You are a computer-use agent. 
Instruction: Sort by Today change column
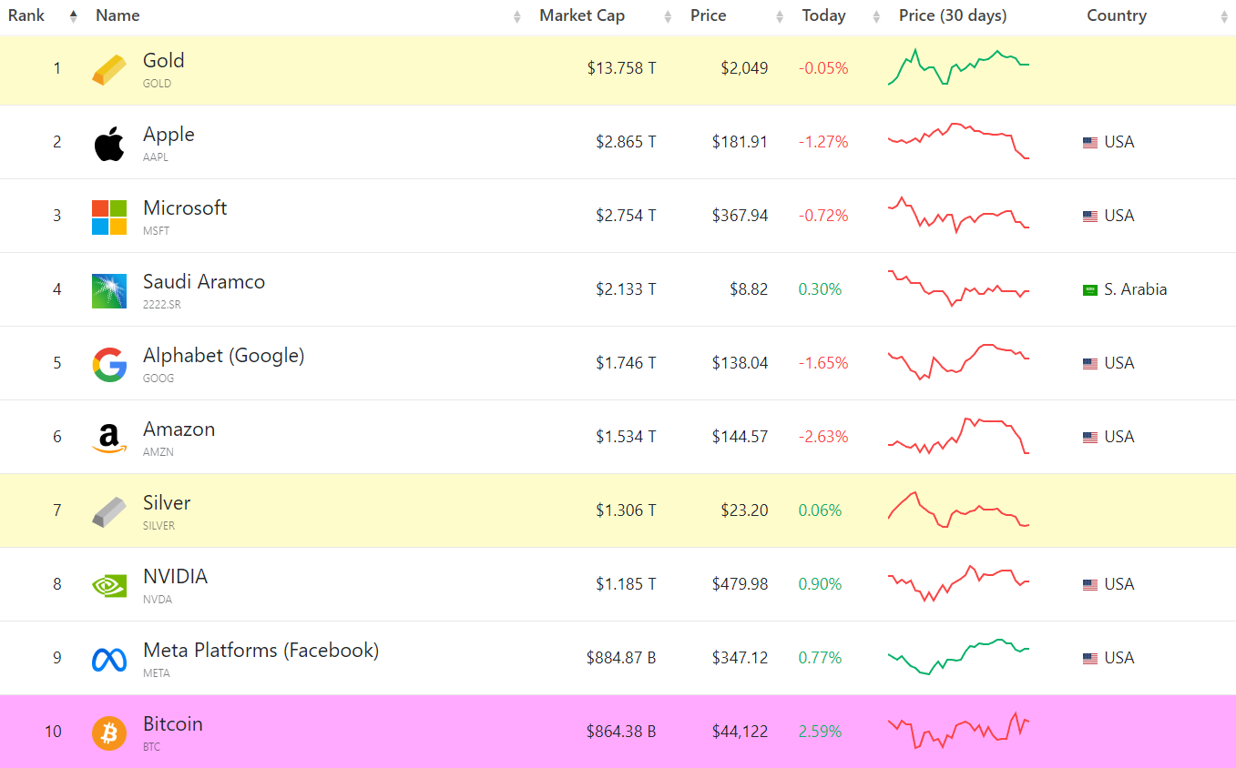(823, 15)
